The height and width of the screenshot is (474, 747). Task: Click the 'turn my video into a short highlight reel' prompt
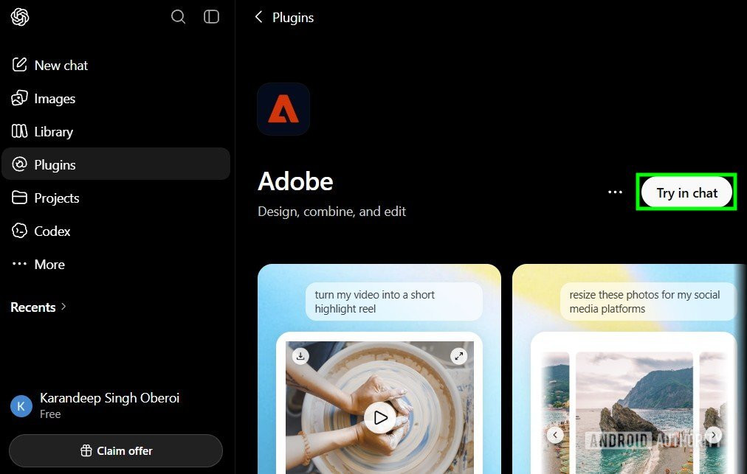pyautogui.click(x=394, y=302)
